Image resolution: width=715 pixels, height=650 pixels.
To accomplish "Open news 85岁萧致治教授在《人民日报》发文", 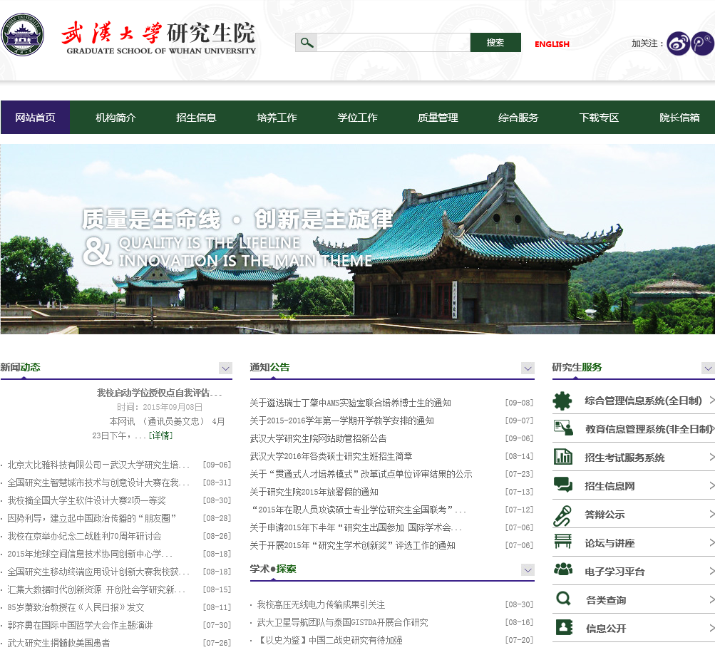I will pyautogui.click(x=76, y=607).
